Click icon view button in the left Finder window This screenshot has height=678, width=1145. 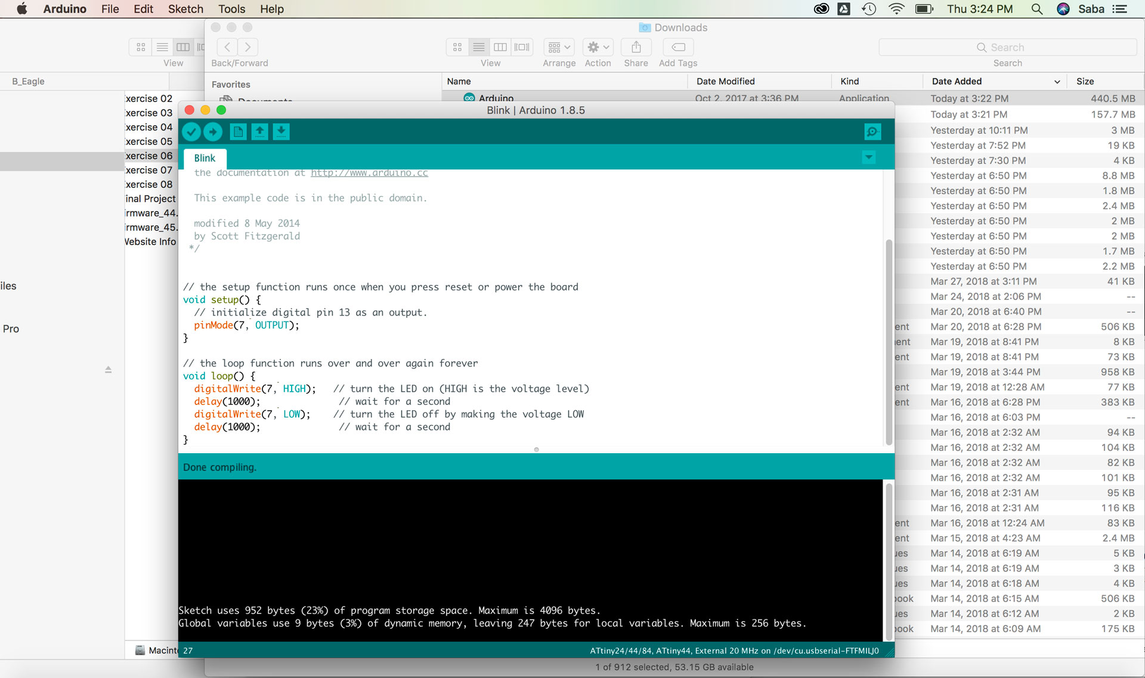coord(141,47)
